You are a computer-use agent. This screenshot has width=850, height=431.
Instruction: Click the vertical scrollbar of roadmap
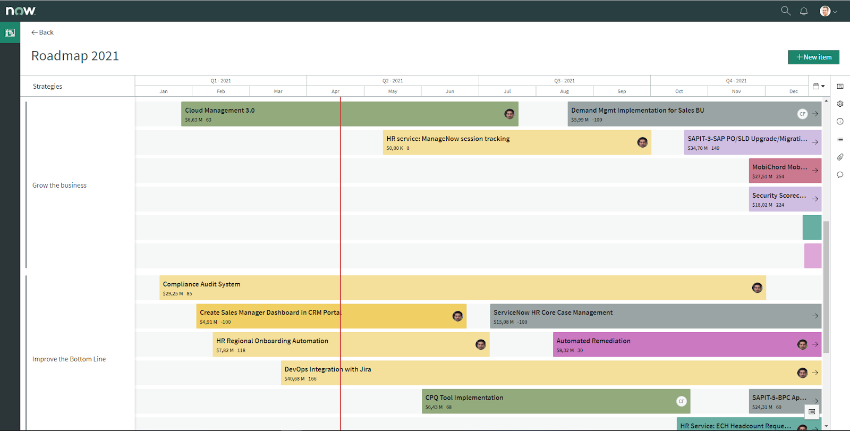[826, 287]
